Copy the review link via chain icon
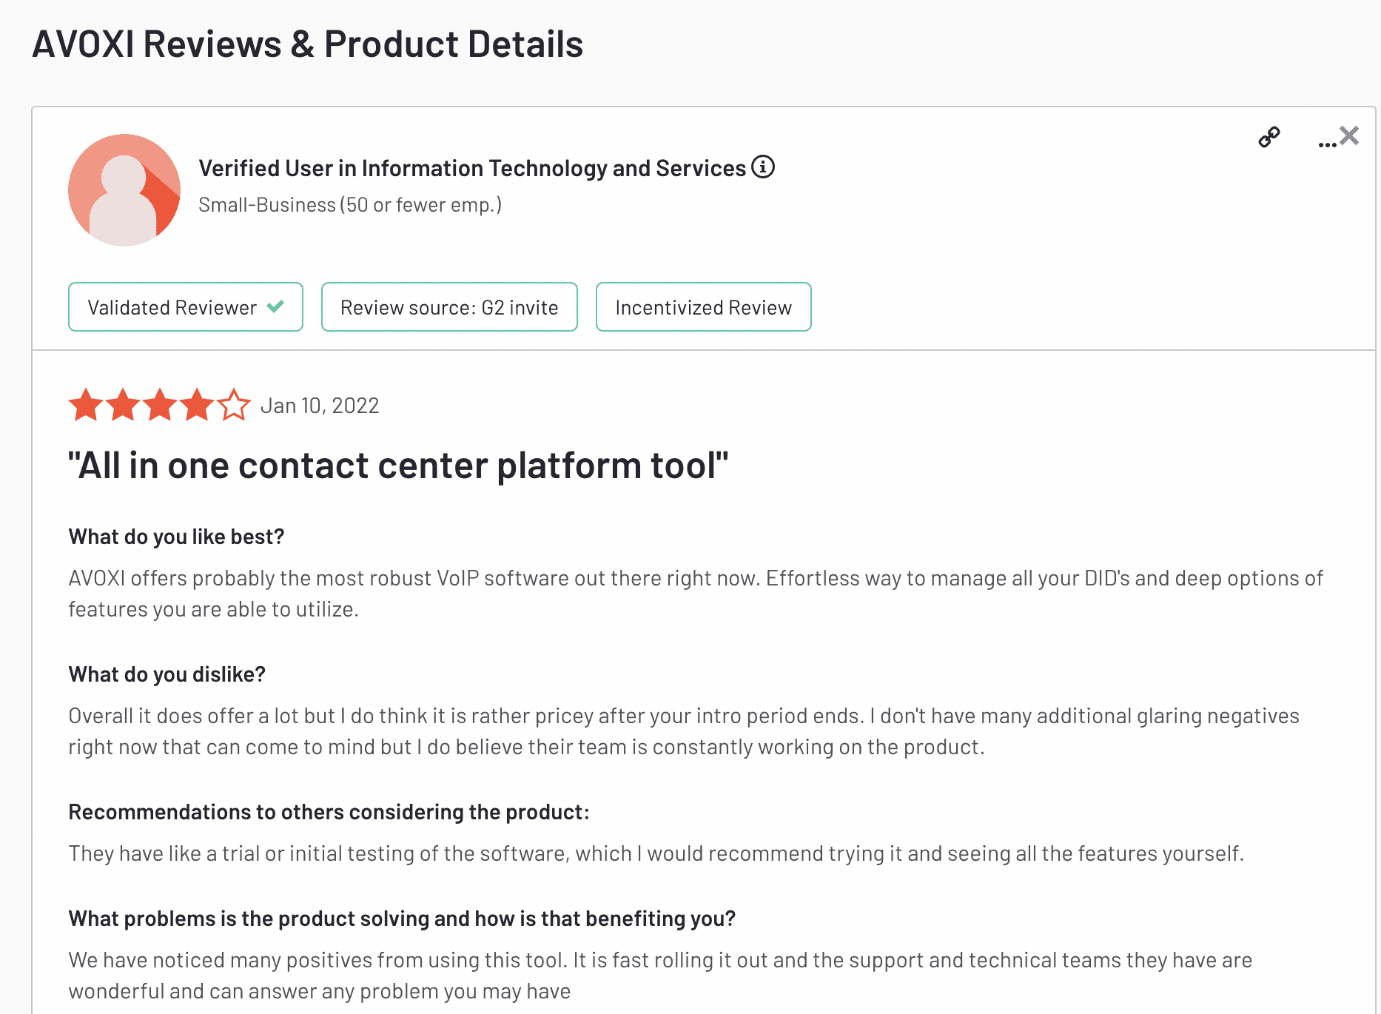The height and width of the screenshot is (1014, 1381). click(1269, 137)
